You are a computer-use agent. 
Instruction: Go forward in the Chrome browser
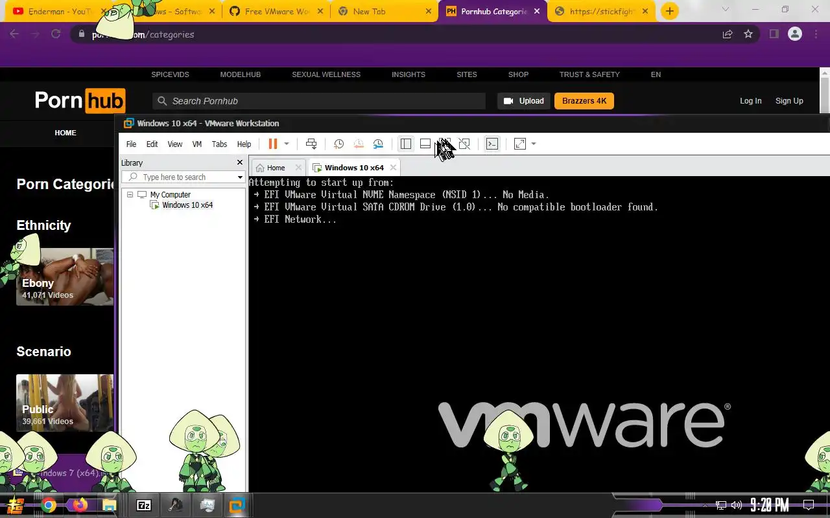point(35,34)
